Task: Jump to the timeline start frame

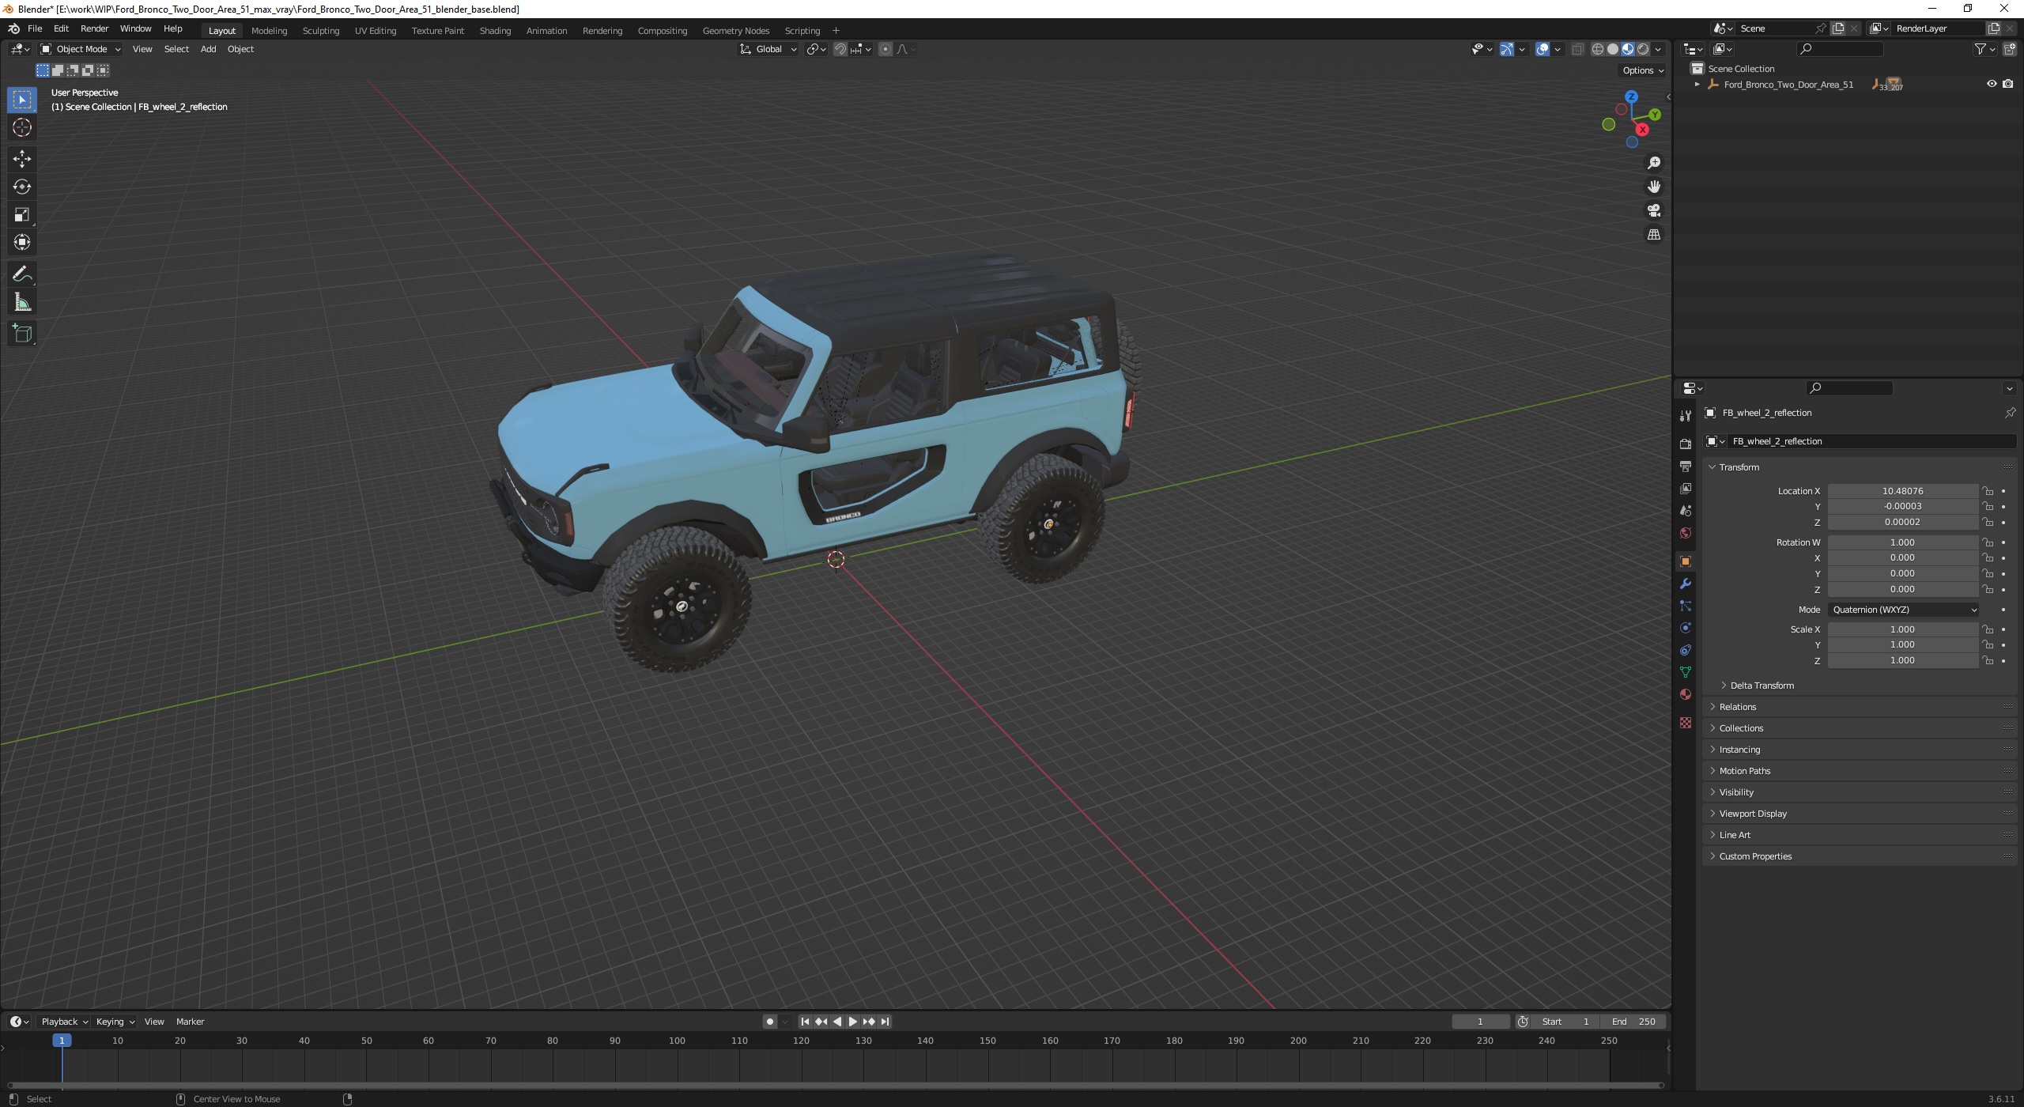Action: tap(805, 1022)
